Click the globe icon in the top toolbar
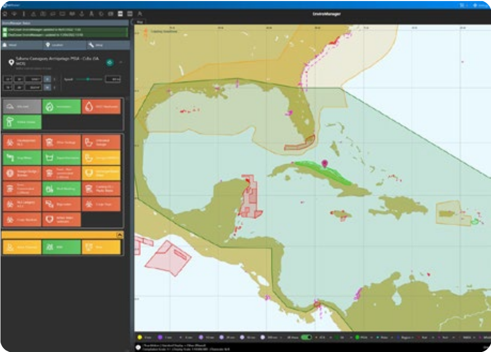491x352 pixels. pos(101,14)
